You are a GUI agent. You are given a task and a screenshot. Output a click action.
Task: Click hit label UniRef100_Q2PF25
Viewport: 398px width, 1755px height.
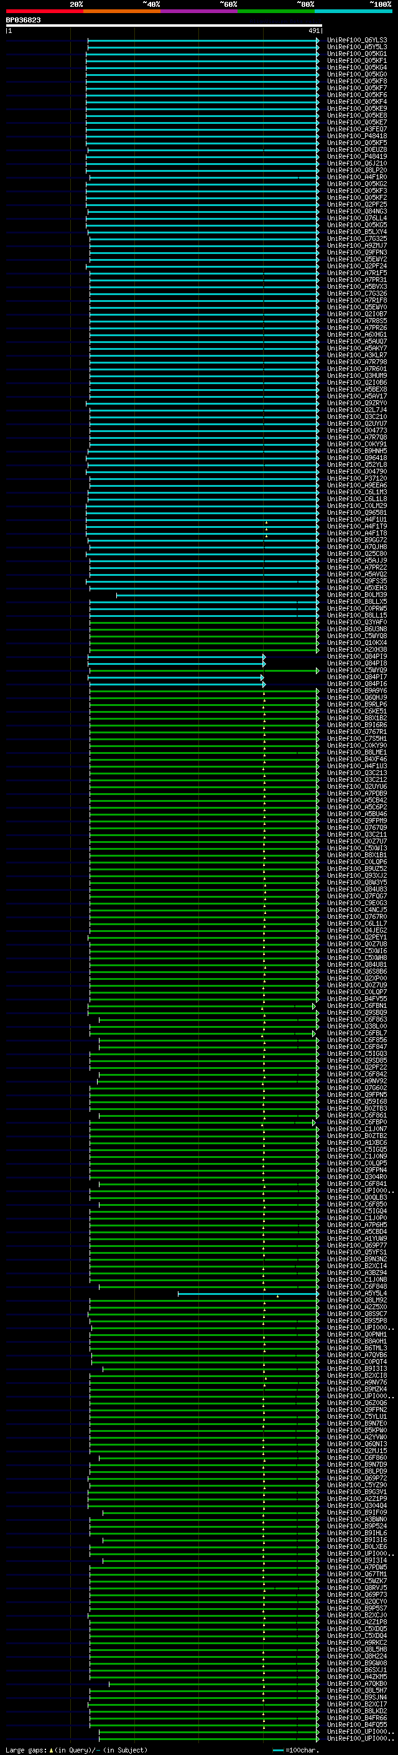(x=357, y=204)
